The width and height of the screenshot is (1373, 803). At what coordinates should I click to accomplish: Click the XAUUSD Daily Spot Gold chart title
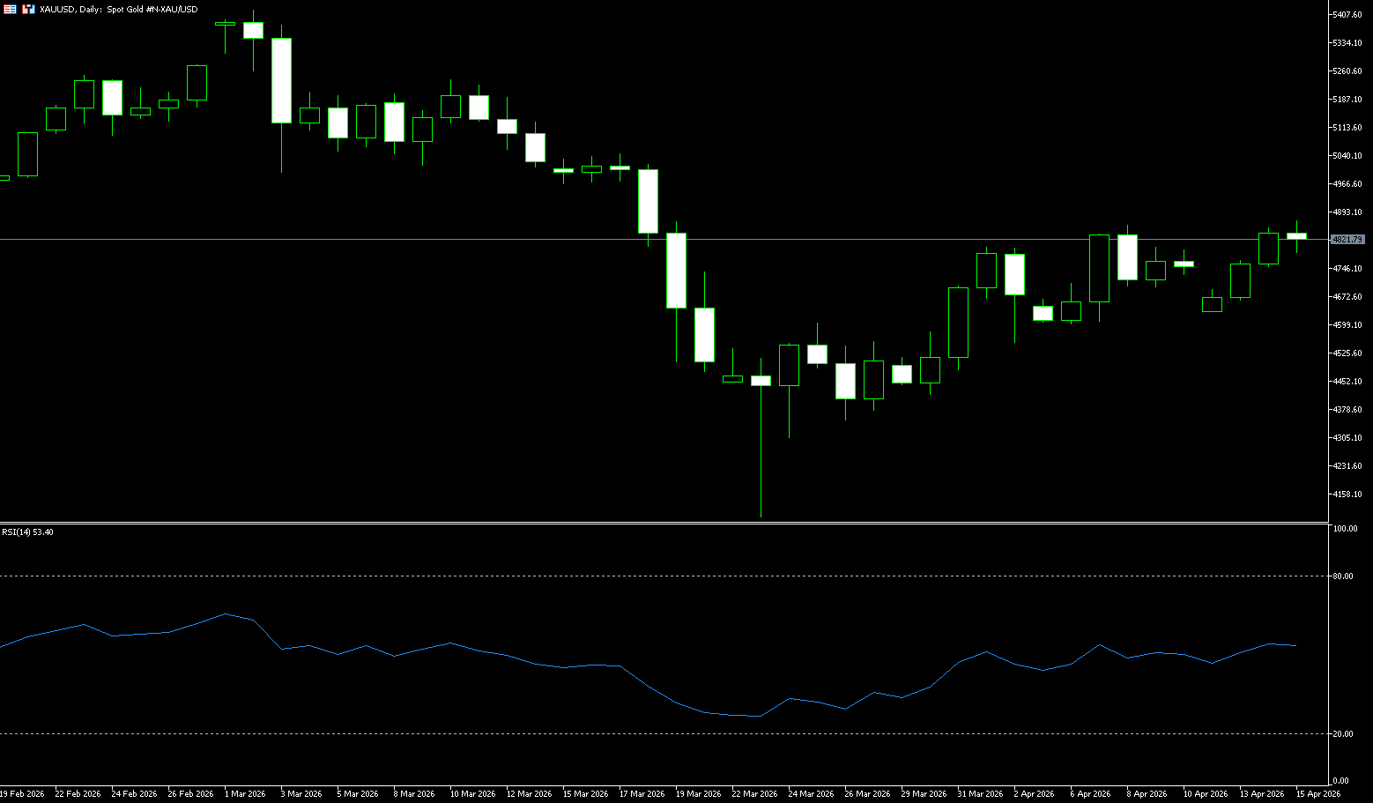point(118,9)
